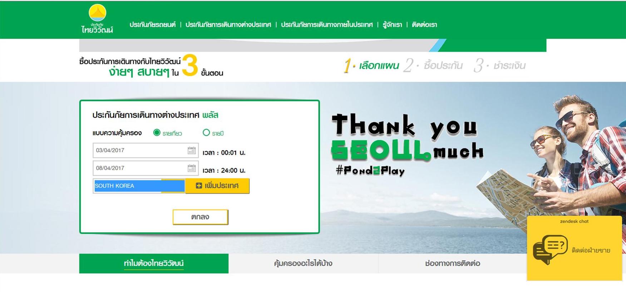Click the start date field 03/04/2017
Screen dimensions: 626x292
click(146, 150)
